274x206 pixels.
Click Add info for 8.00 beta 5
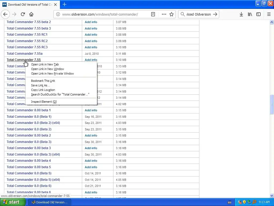tap(91, 167)
